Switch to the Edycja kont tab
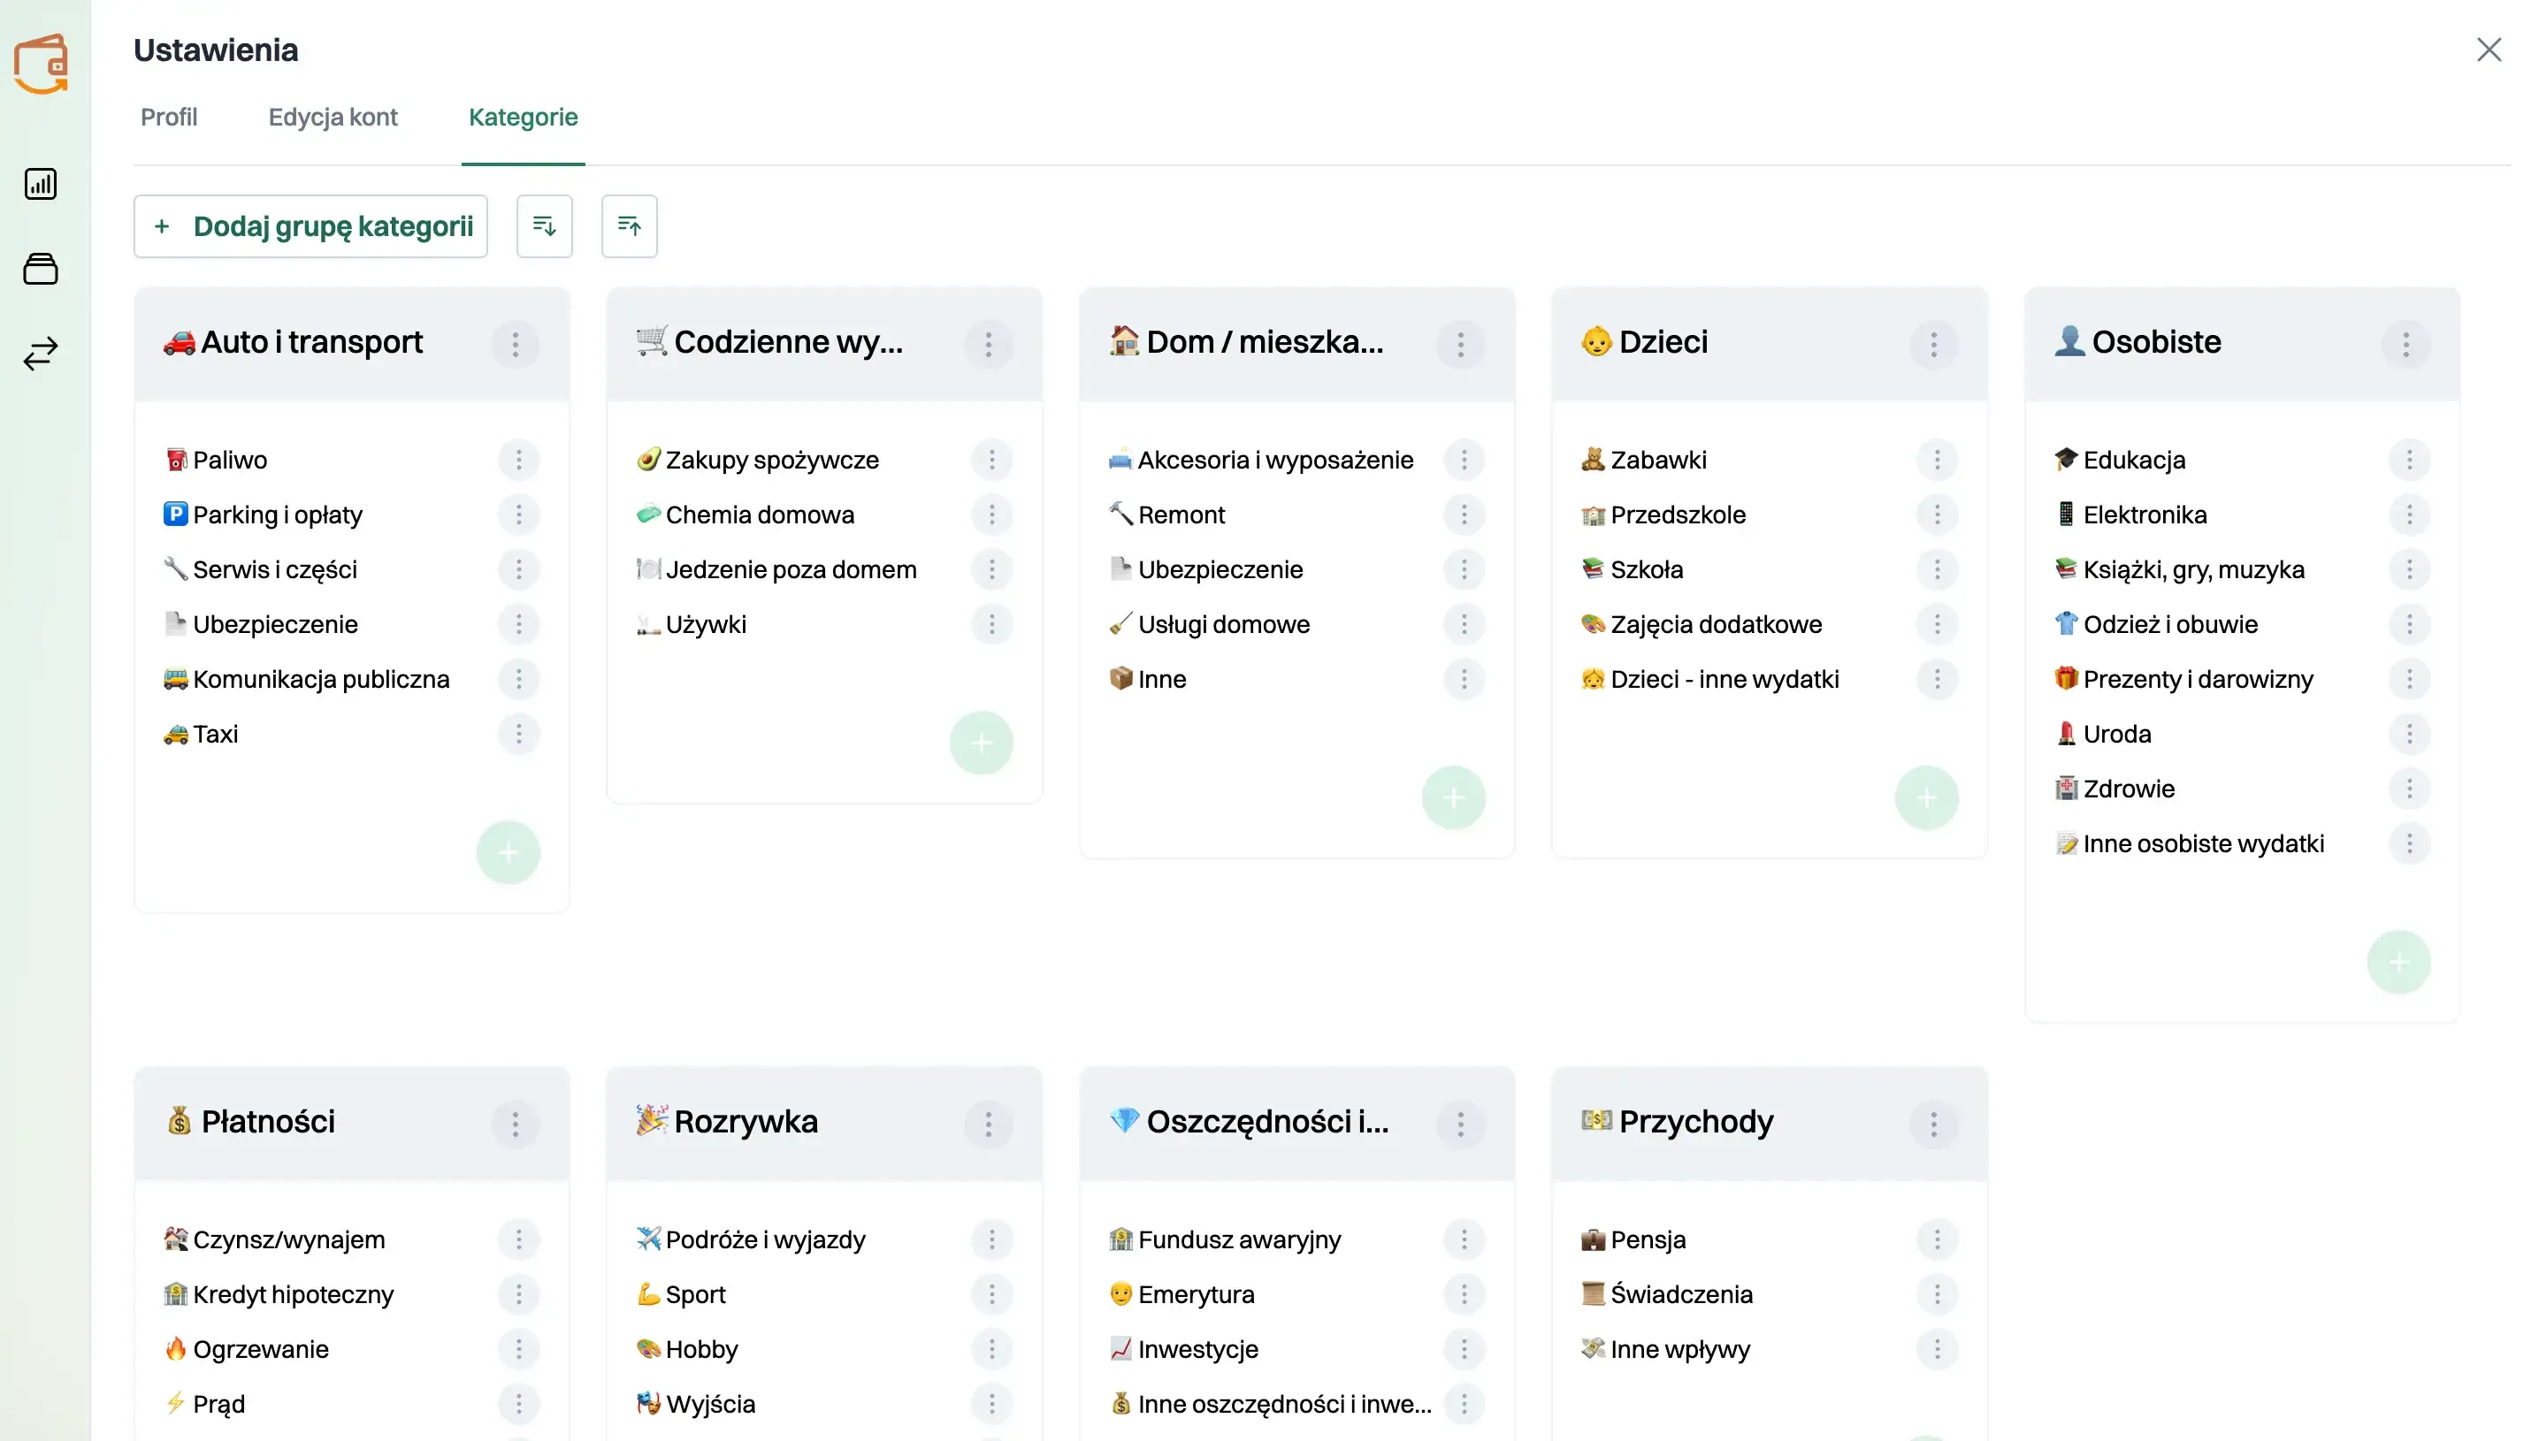 click(x=333, y=117)
